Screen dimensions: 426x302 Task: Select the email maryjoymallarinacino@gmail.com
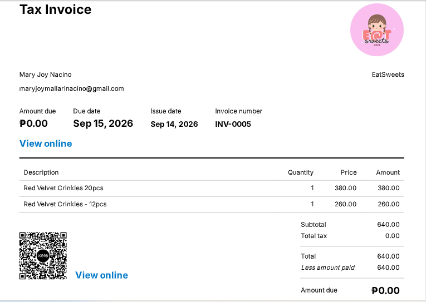click(x=72, y=89)
